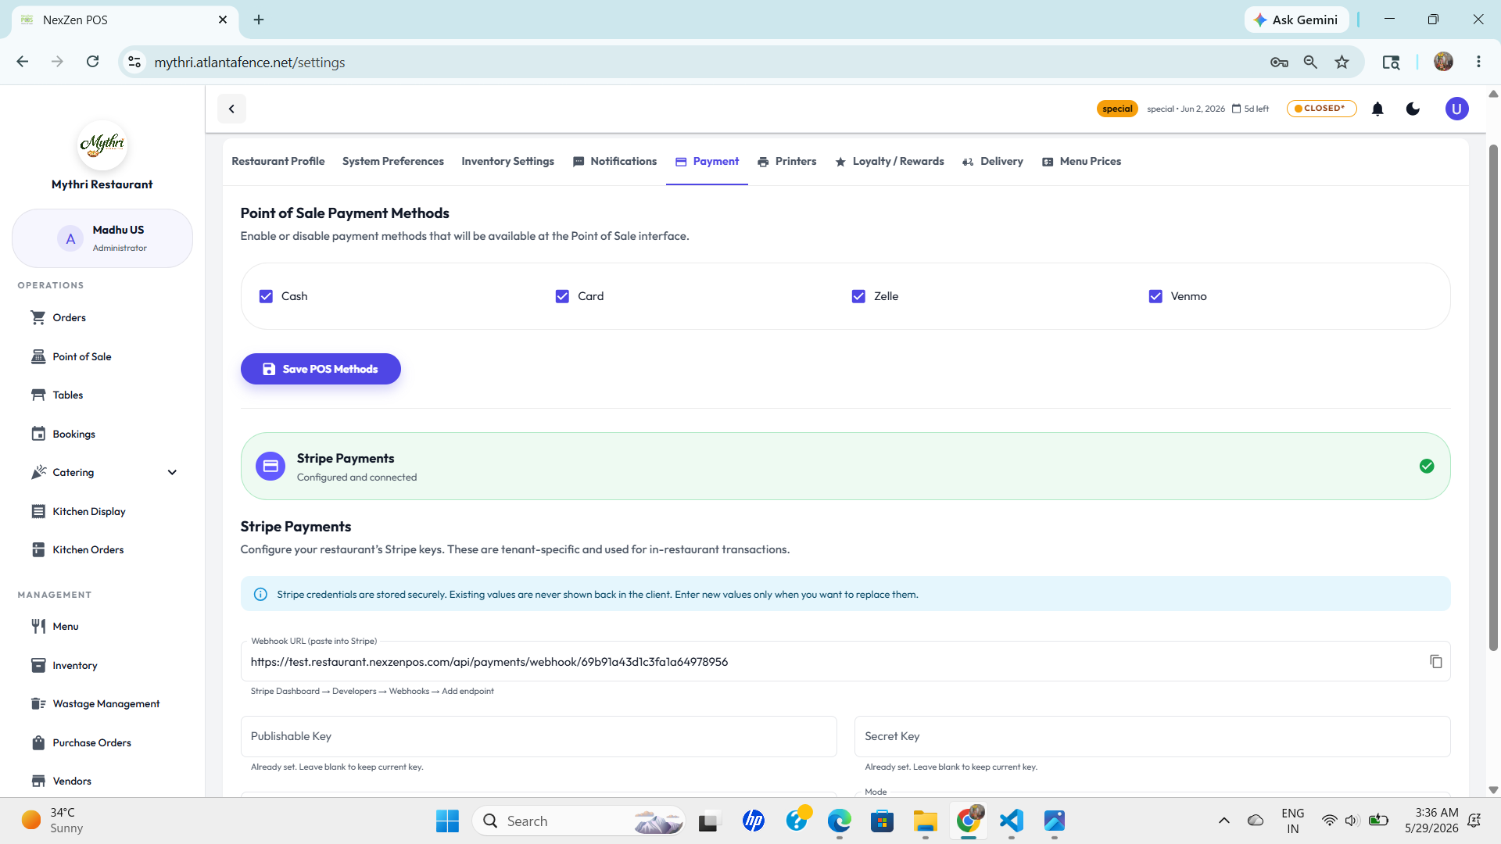
Task: Click the Mythri Restaurant logo
Action: click(x=102, y=145)
